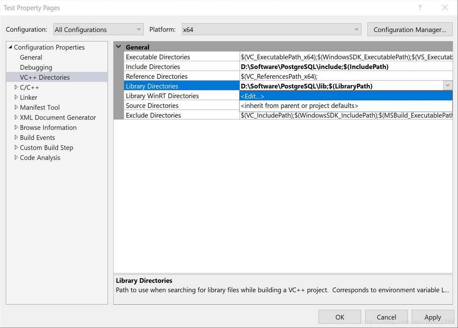Select XML Document Generator in the tree
The image size is (458, 328).
point(58,118)
